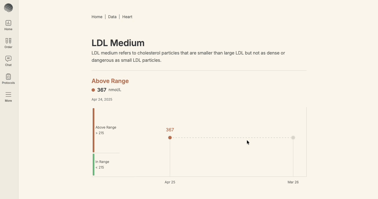Click the Apr 25 axis label

click(x=170, y=182)
